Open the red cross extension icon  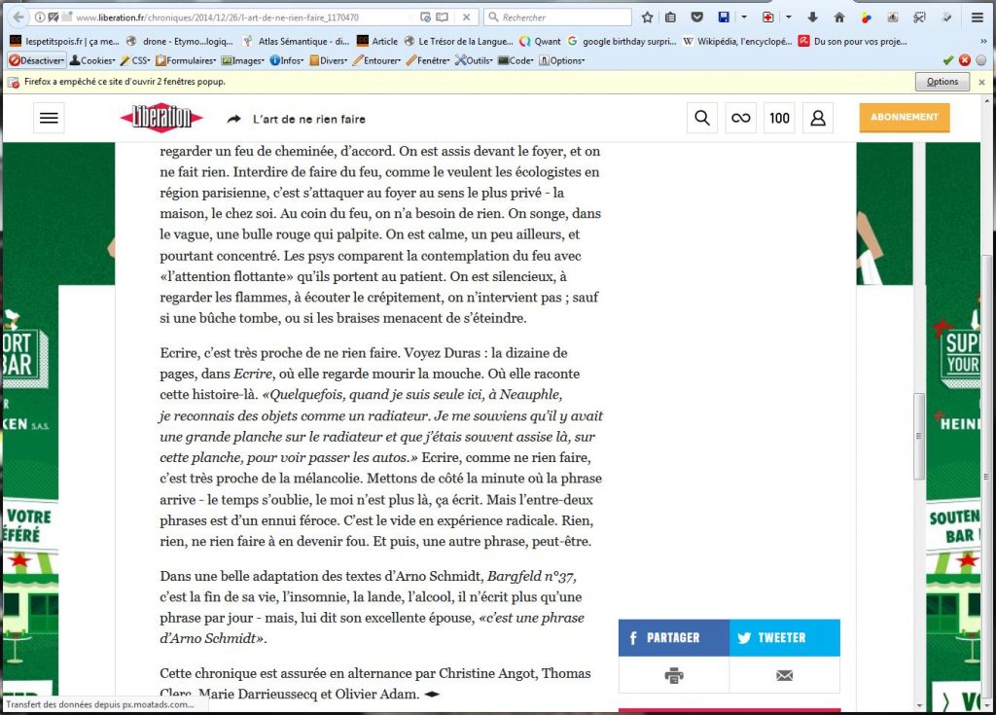[x=768, y=18]
